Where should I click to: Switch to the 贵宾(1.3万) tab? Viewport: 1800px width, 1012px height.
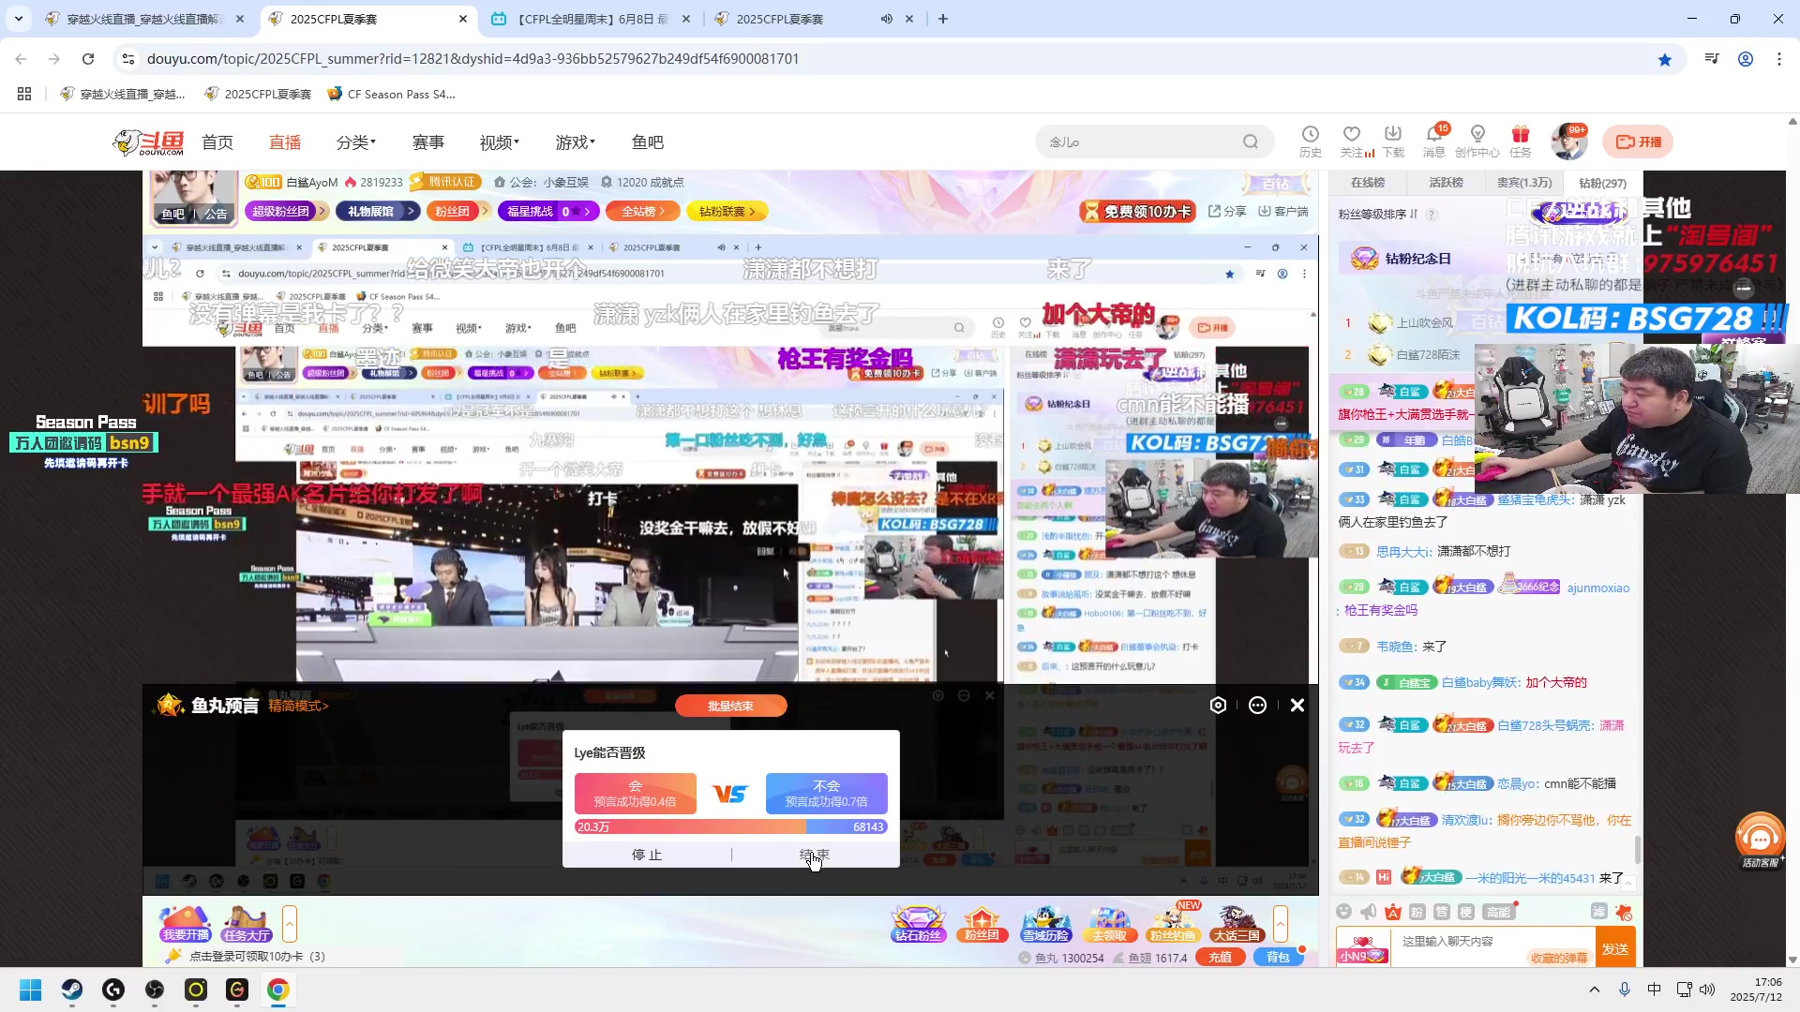click(x=1524, y=183)
